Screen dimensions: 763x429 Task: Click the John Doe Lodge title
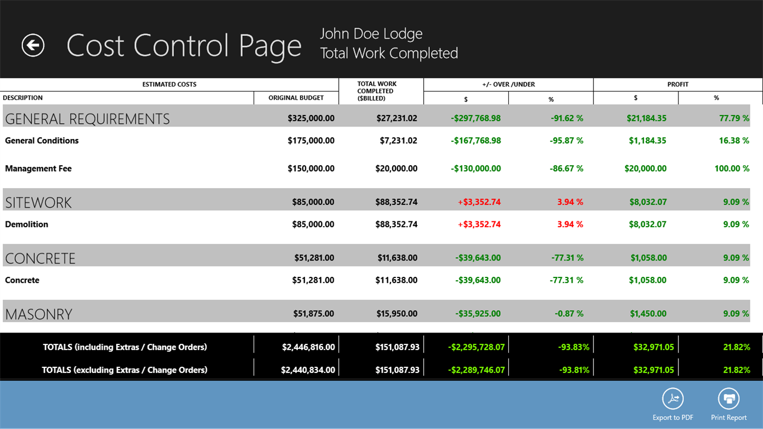[x=371, y=33]
